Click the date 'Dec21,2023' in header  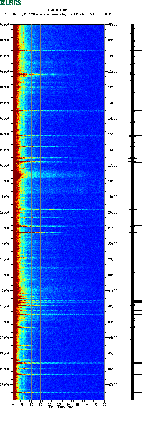(x=22, y=14)
